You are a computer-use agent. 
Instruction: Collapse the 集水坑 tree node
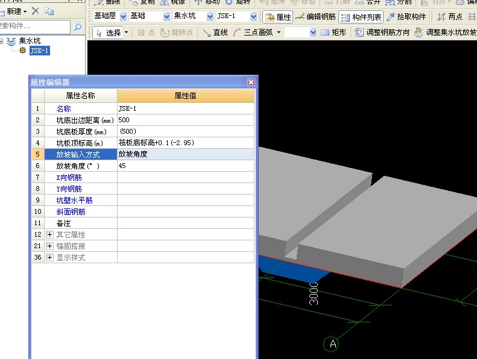1,41
